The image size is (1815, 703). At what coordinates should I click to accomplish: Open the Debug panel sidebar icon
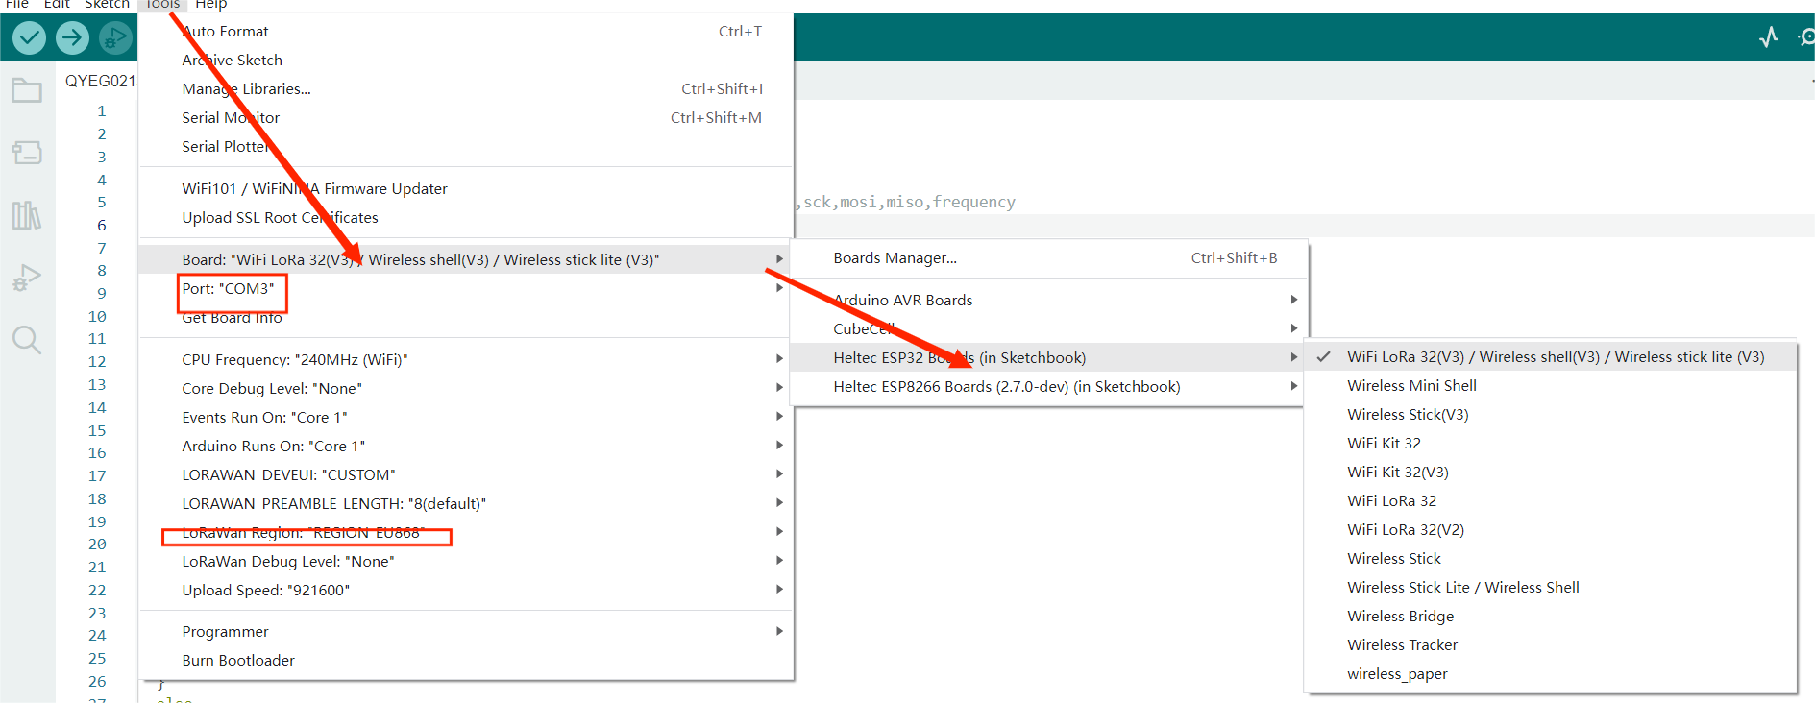tap(27, 278)
